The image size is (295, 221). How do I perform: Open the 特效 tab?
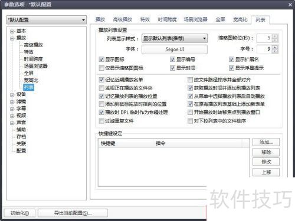click(145, 19)
